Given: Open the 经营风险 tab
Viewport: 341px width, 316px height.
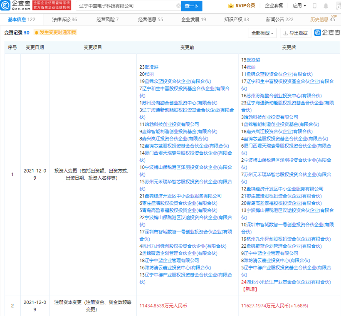Looking at the screenshot, I should click(107, 20).
